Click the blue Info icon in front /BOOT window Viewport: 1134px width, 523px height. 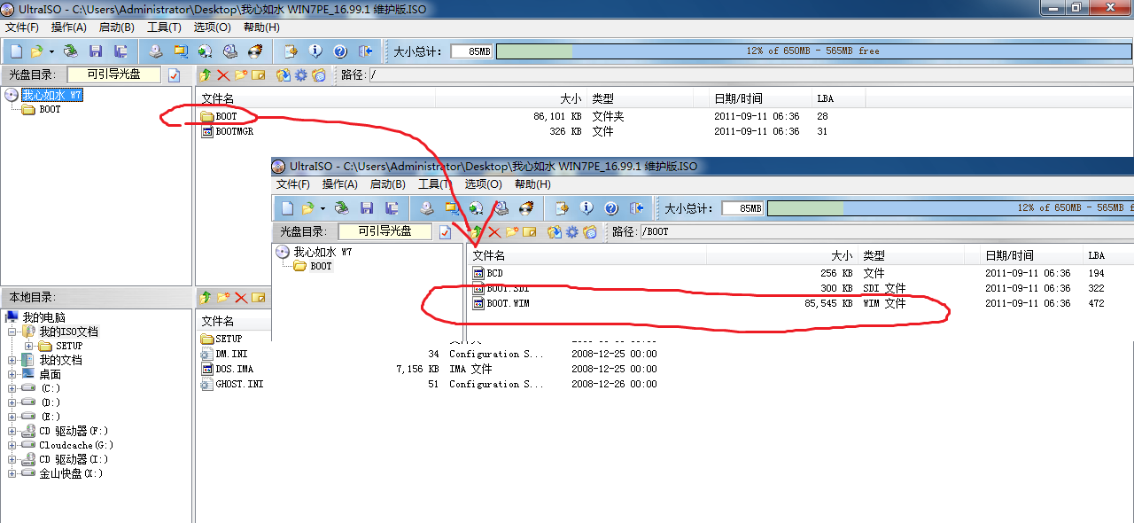coord(586,208)
